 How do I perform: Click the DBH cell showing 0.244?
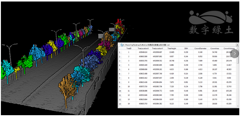186,56
